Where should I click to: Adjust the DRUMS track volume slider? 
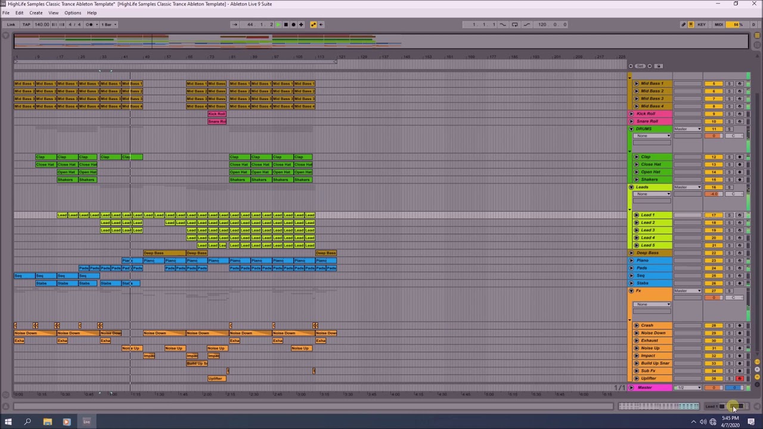pos(714,136)
